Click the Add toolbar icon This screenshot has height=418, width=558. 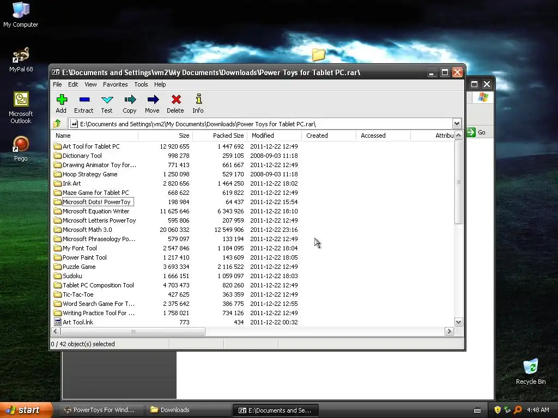62,100
